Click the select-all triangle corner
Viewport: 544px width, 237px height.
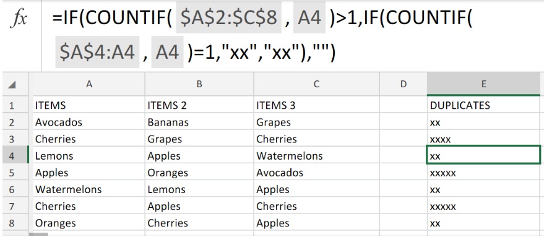pyautogui.click(x=12, y=85)
